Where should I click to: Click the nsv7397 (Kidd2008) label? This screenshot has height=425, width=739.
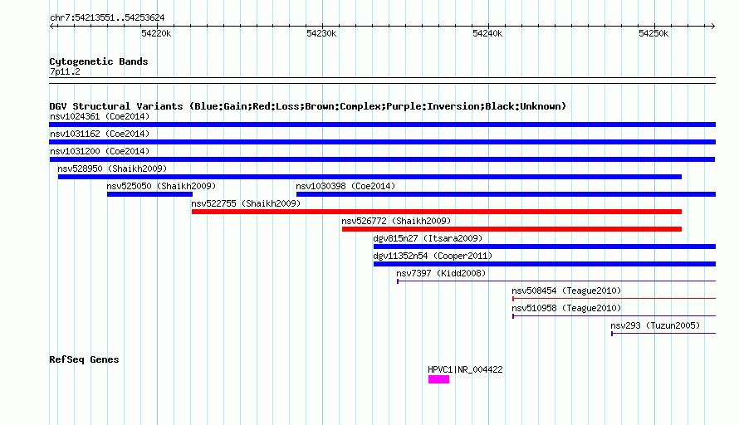coord(441,273)
